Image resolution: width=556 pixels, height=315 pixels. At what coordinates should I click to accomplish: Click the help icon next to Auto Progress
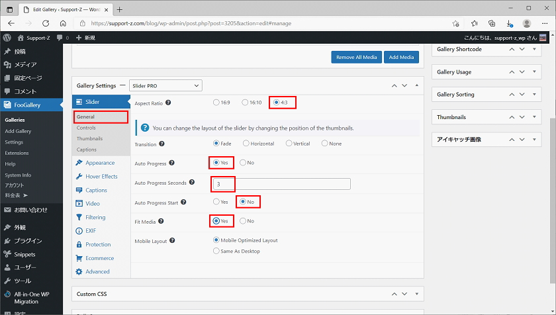[172, 162]
